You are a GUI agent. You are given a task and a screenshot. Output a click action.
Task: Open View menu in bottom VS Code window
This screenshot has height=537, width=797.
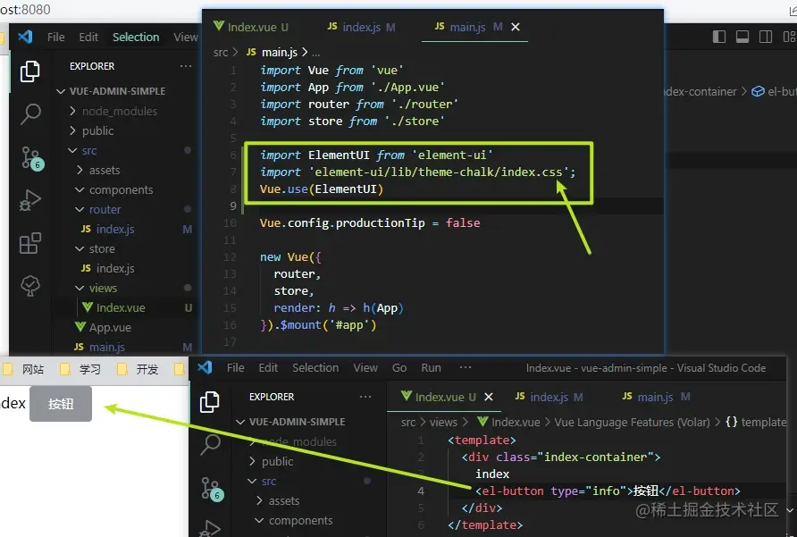(x=365, y=367)
